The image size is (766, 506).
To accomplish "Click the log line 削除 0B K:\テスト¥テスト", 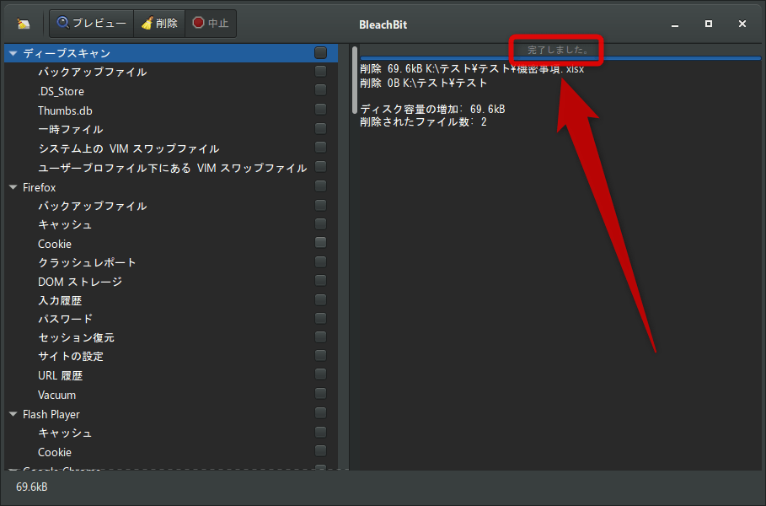I will [424, 83].
